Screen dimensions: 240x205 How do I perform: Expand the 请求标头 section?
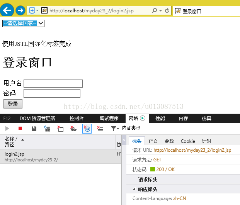pos(148,180)
